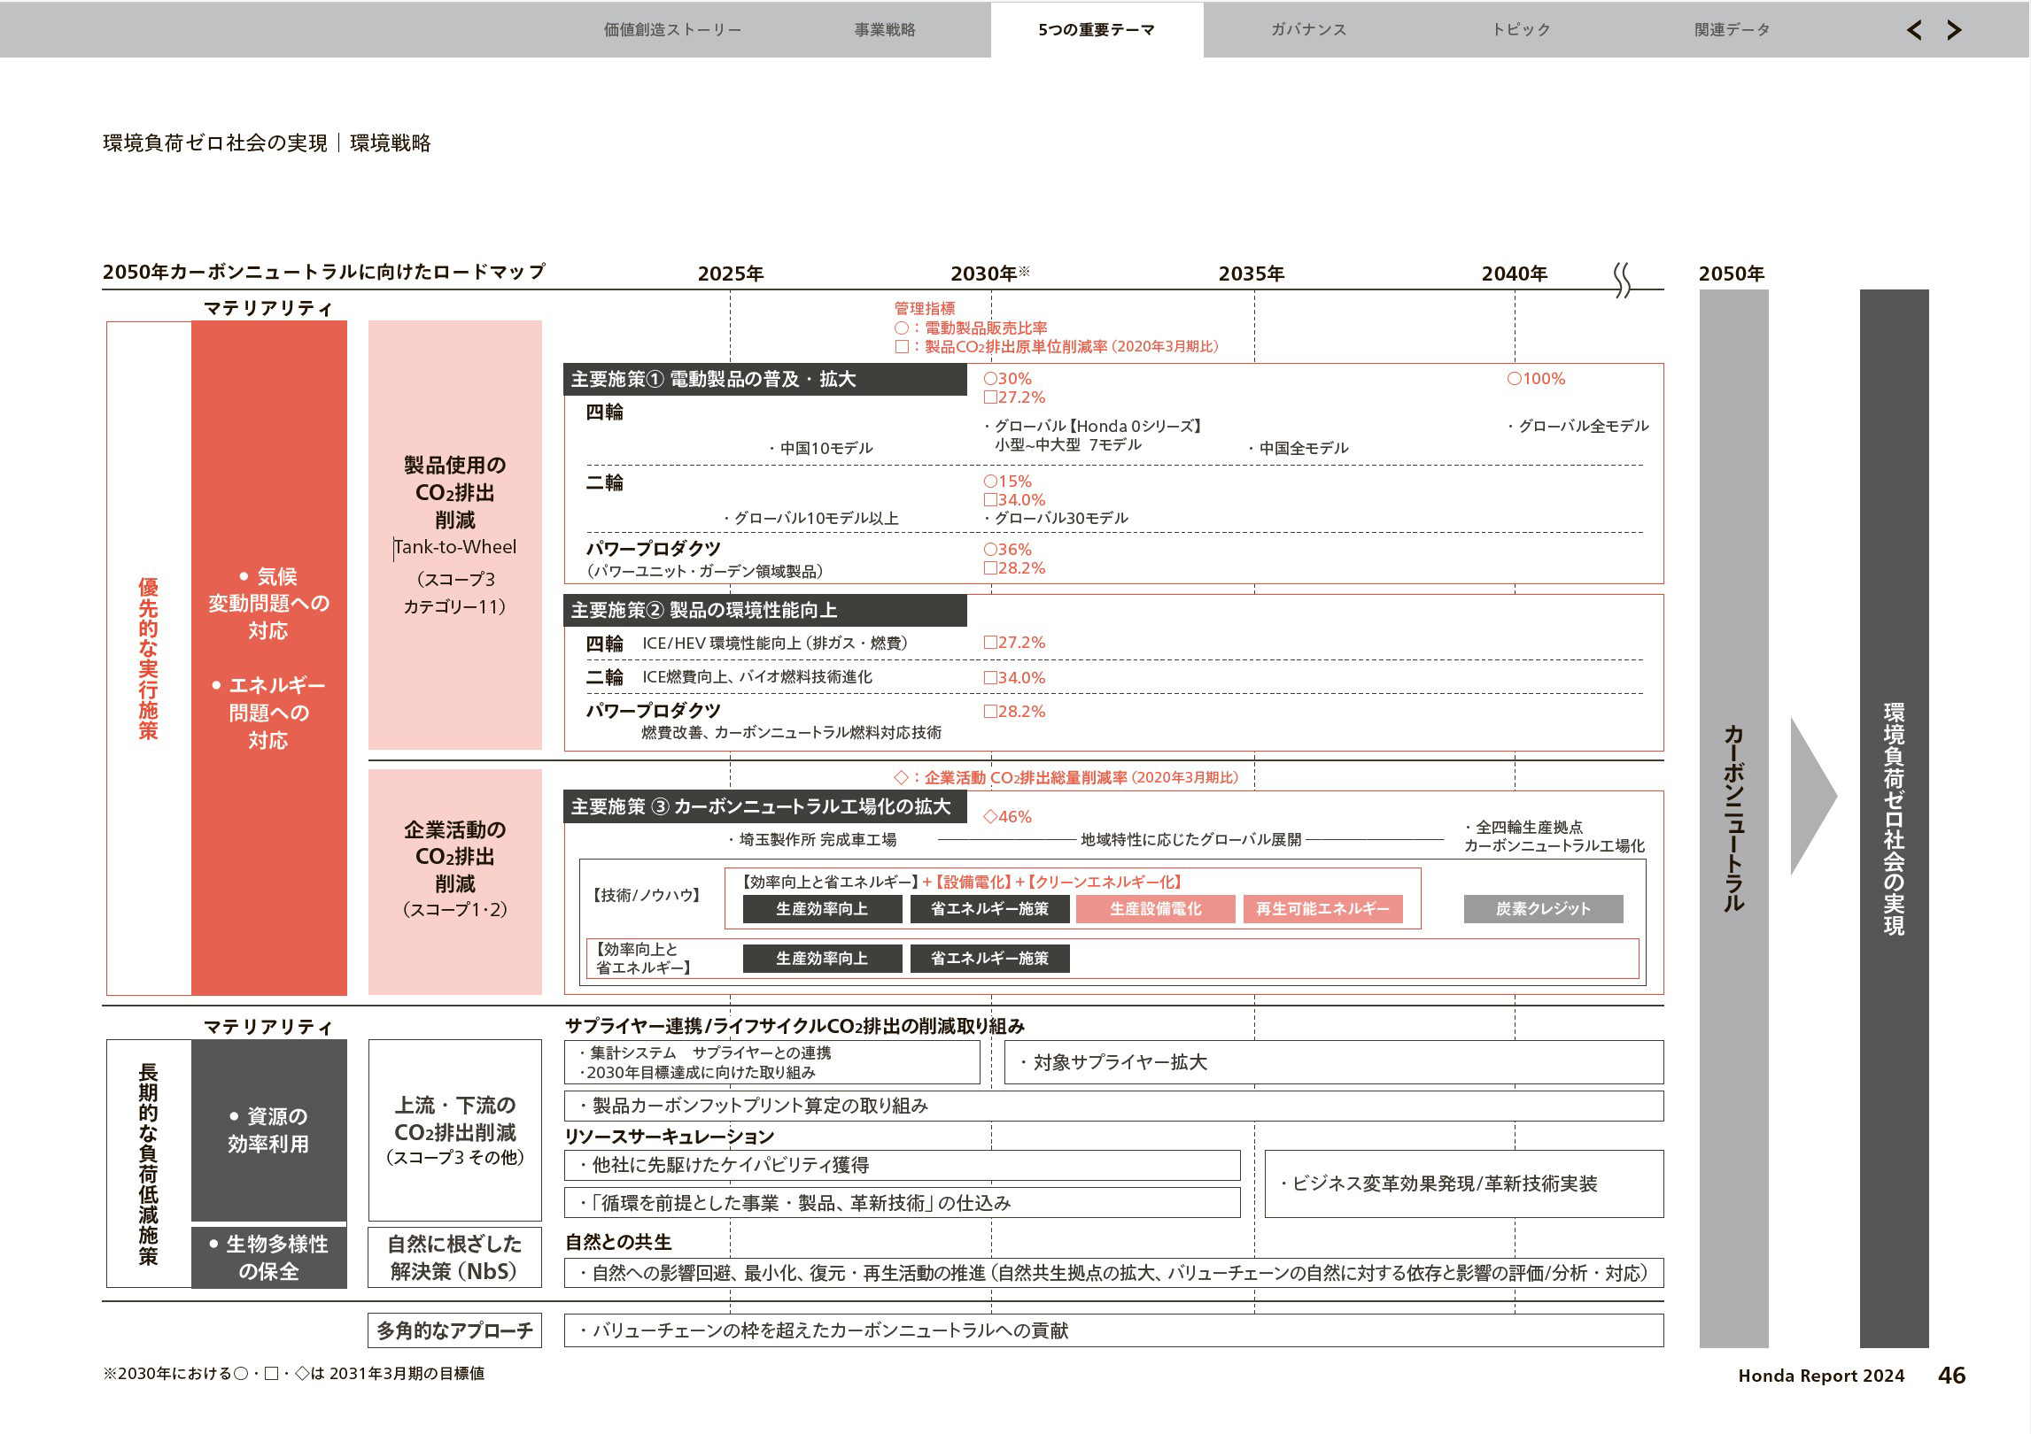2031x1434 pixels.
Task: Click the 主要施策② 製品の環境性能向上 header
Action: click(765, 610)
